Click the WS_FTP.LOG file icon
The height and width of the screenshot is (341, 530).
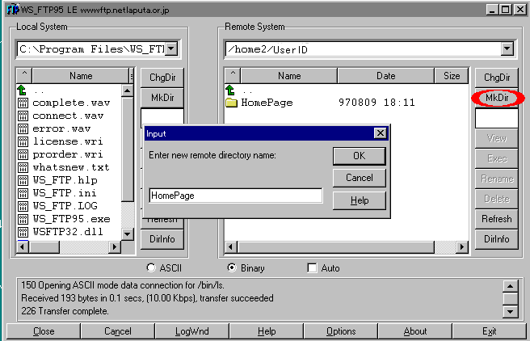(x=23, y=206)
